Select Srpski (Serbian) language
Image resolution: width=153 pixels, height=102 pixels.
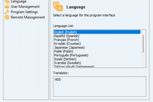click(x=97, y=59)
